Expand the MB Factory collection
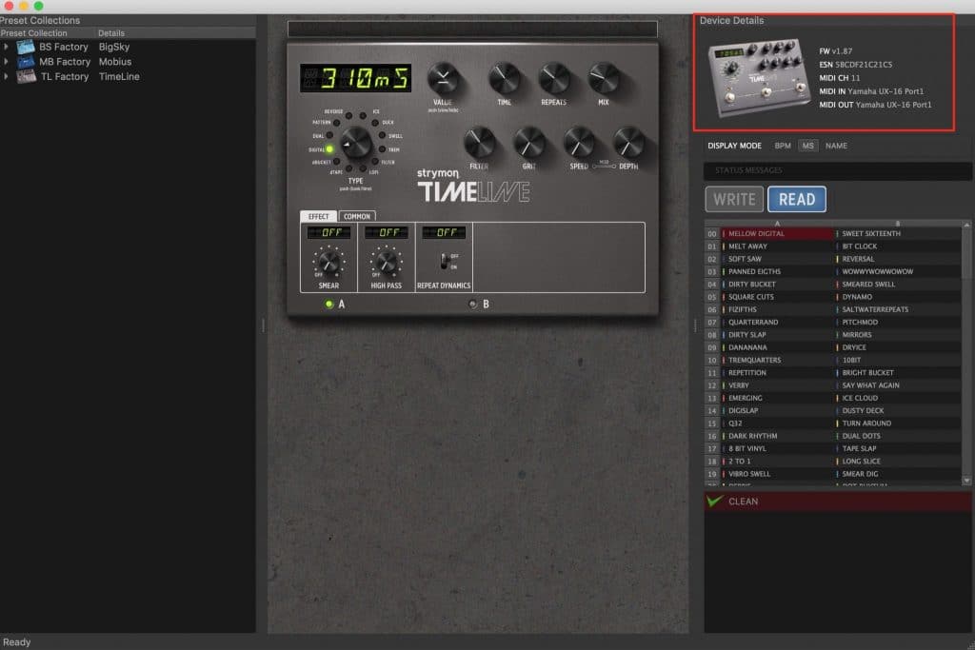975x650 pixels. coord(6,62)
